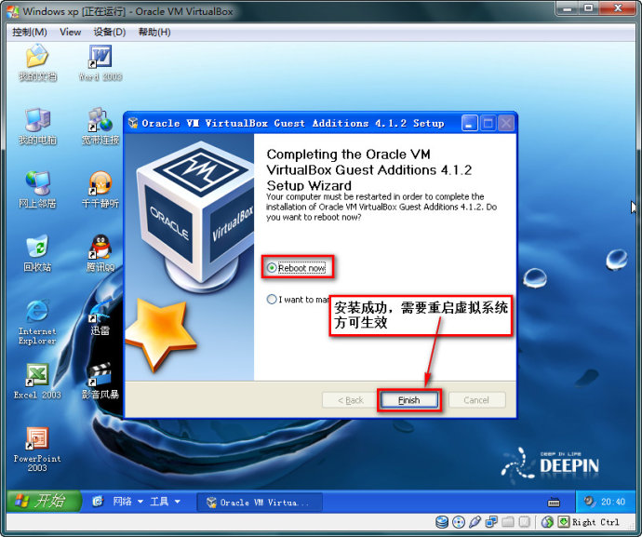The width and height of the screenshot is (642, 537).
Task: Click the host key arrow indicator icon
Action: click(x=564, y=522)
